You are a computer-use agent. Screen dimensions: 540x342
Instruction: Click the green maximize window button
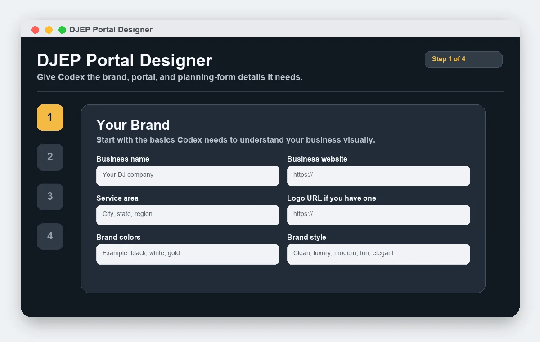pyautogui.click(x=62, y=30)
